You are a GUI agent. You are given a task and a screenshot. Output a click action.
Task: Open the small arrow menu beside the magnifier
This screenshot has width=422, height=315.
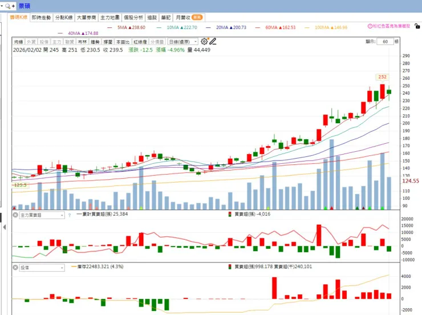coord(2,6)
